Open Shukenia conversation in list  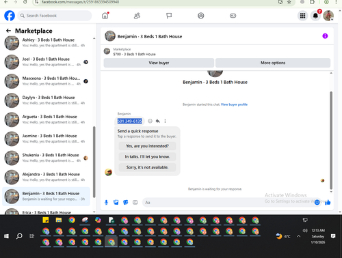click(47, 158)
